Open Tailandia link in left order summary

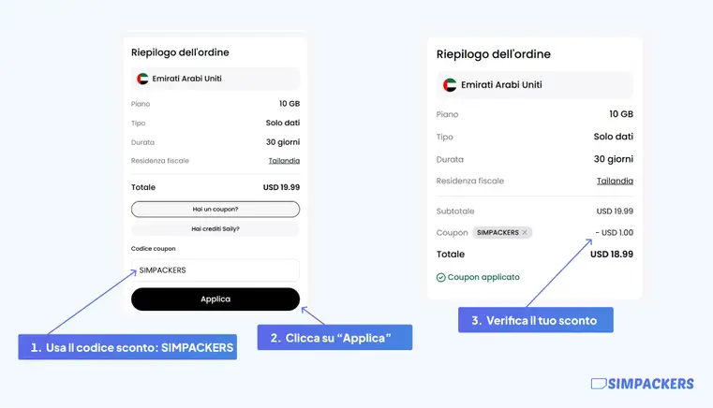point(284,161)
